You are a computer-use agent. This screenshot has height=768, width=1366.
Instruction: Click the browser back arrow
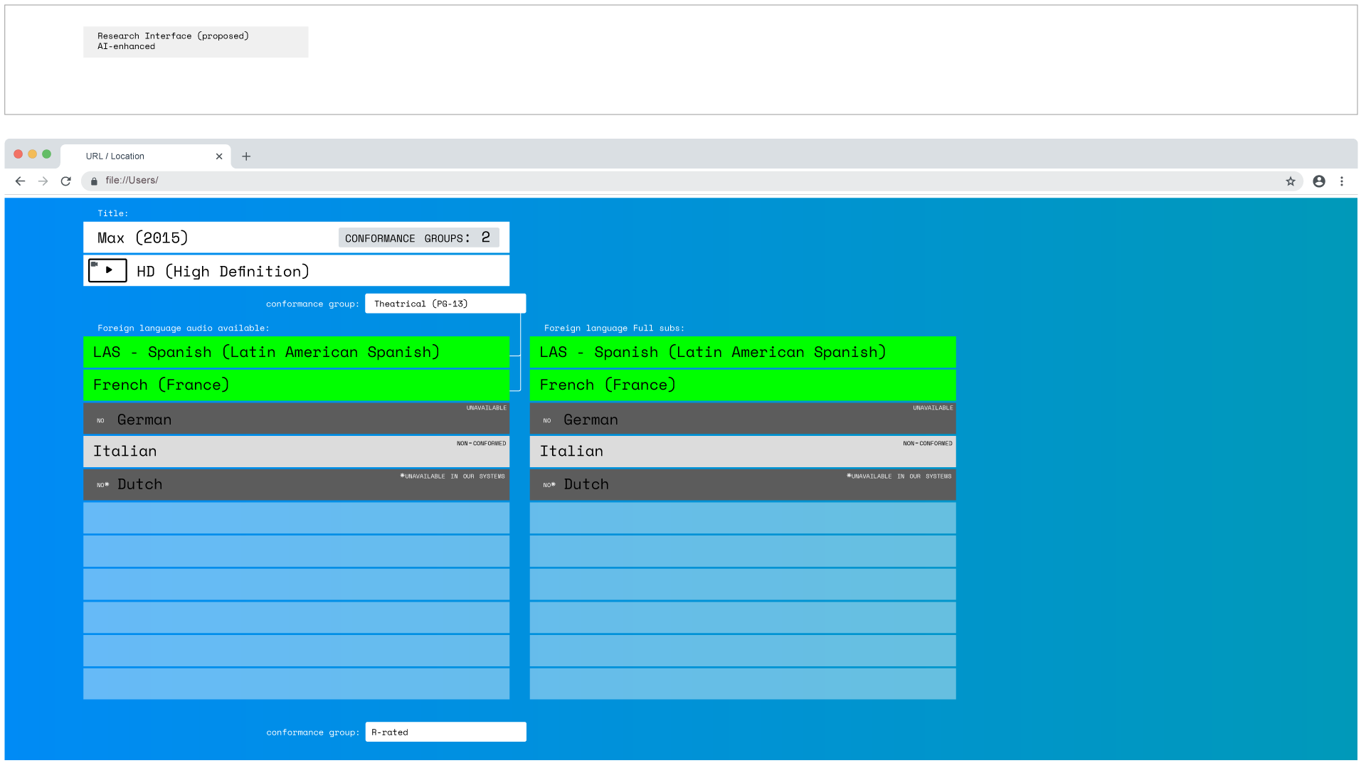tap(20, 181)
